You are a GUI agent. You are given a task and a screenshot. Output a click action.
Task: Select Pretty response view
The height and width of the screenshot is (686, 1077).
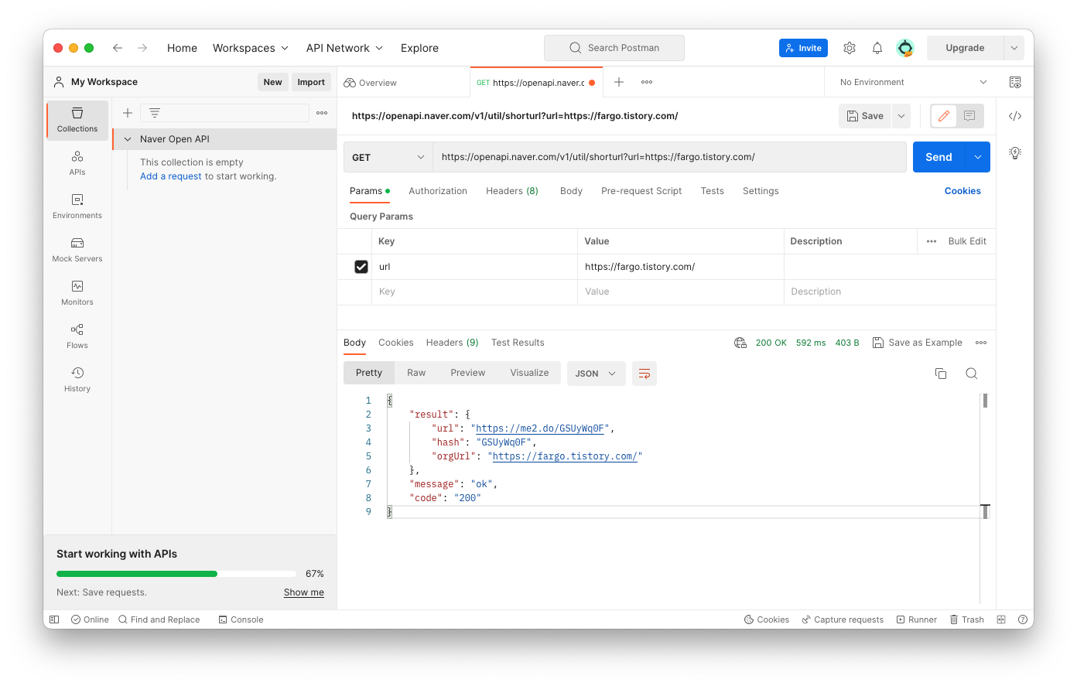[x=369, y=373]
